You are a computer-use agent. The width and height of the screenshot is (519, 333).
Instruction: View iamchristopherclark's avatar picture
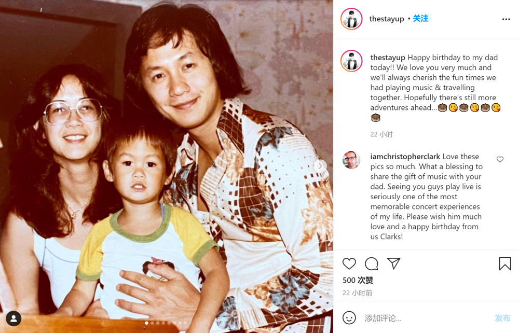click(351, 160)
